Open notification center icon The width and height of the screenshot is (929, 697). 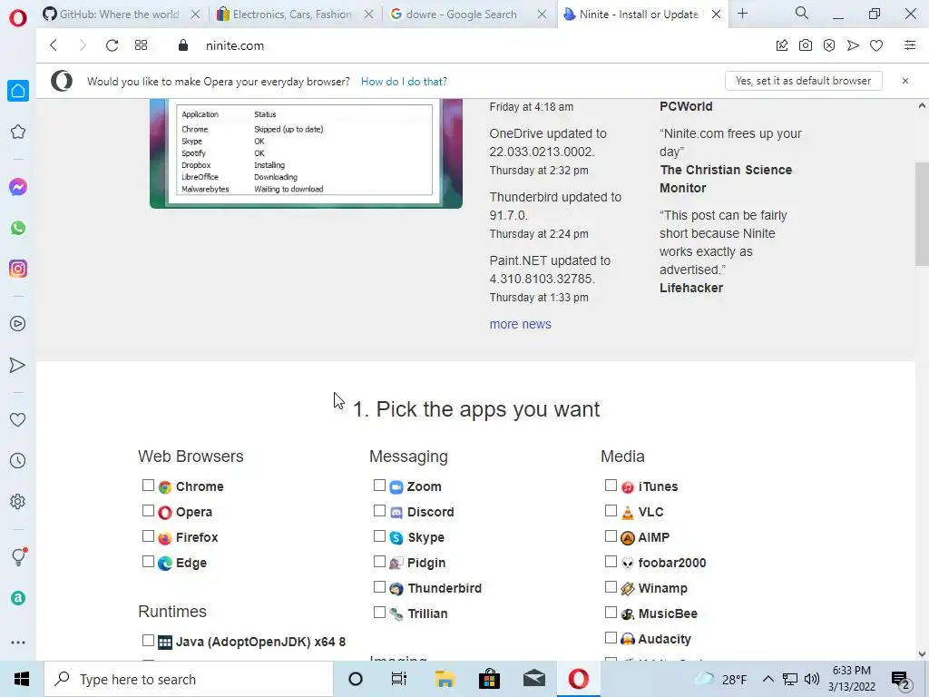tap(901, 679)
